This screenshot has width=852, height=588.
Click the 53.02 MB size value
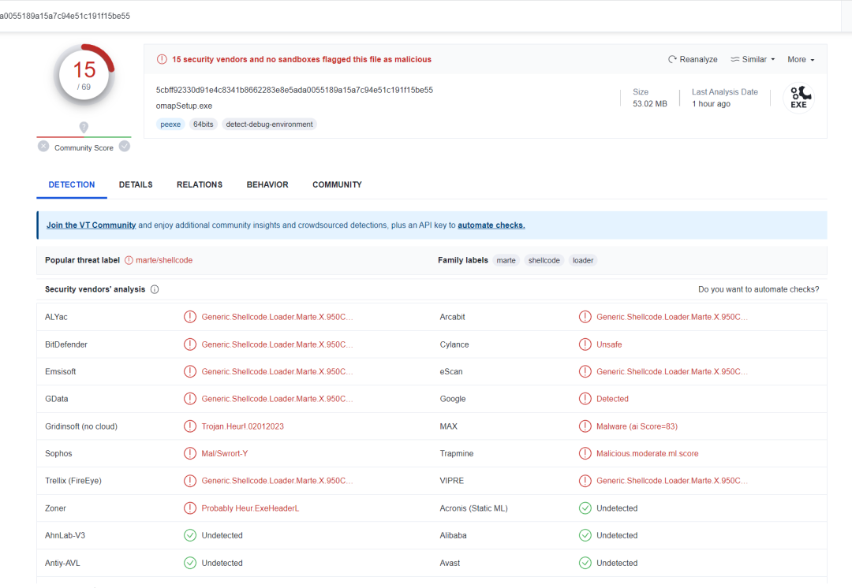click(650, 104)
